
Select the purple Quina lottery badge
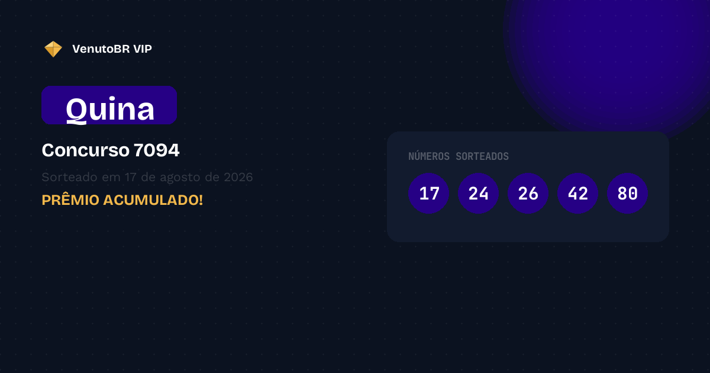(x=109, y=105)
